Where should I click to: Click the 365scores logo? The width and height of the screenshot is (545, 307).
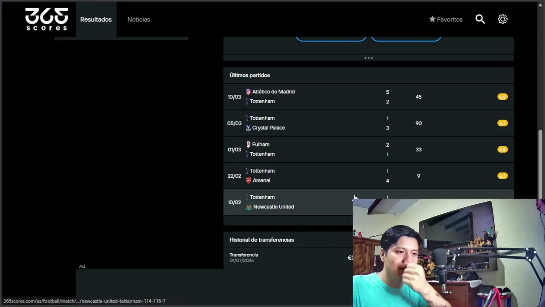pos(46,19)
